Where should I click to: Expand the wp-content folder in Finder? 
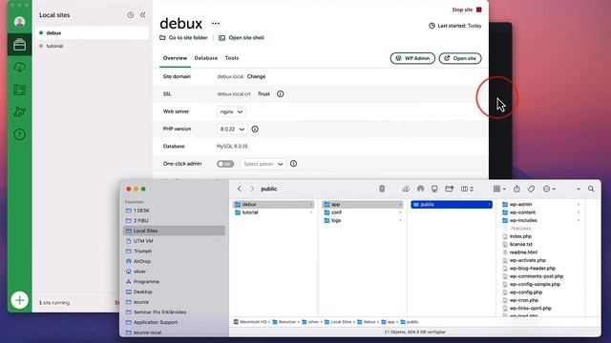tap(579, 212)
